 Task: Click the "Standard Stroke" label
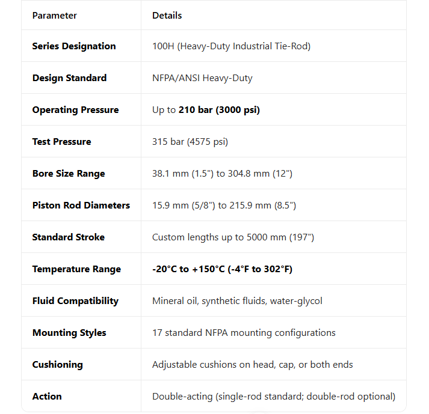68,237
